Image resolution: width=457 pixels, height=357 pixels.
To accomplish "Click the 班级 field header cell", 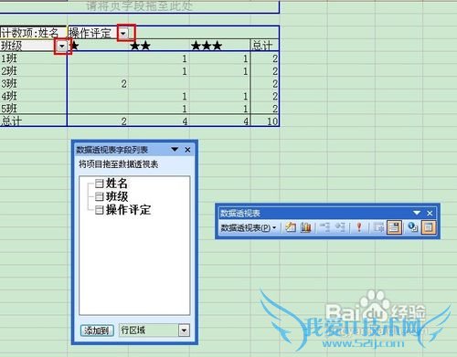I will (x=28, y=46).
